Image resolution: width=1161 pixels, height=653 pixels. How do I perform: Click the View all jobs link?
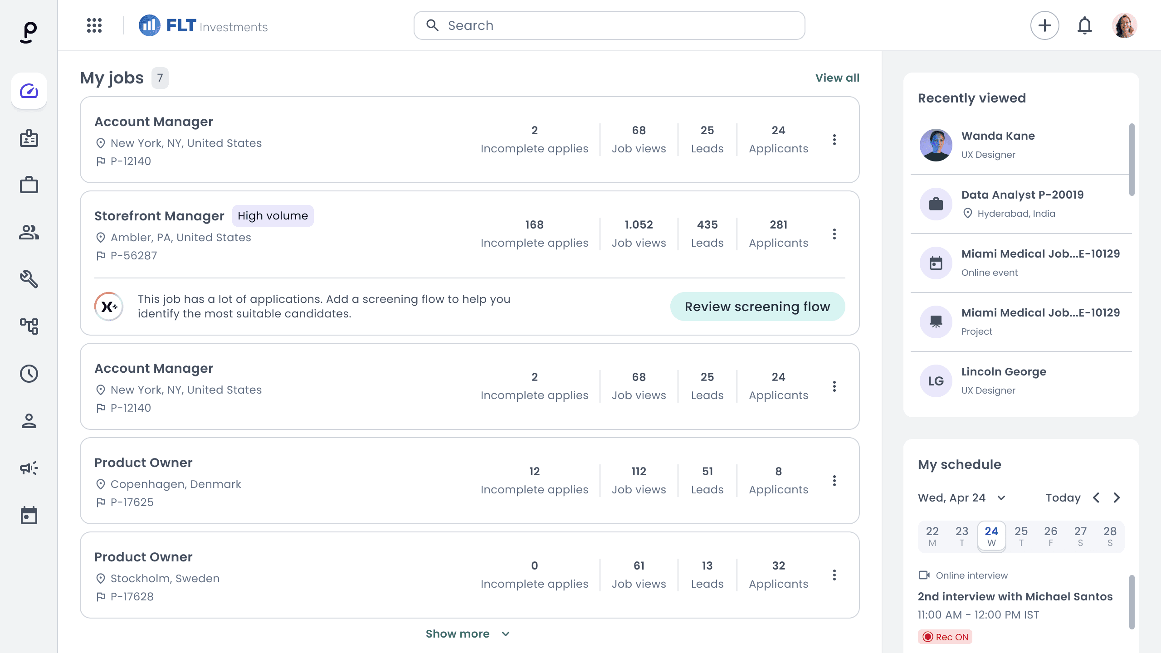(837, 78)
